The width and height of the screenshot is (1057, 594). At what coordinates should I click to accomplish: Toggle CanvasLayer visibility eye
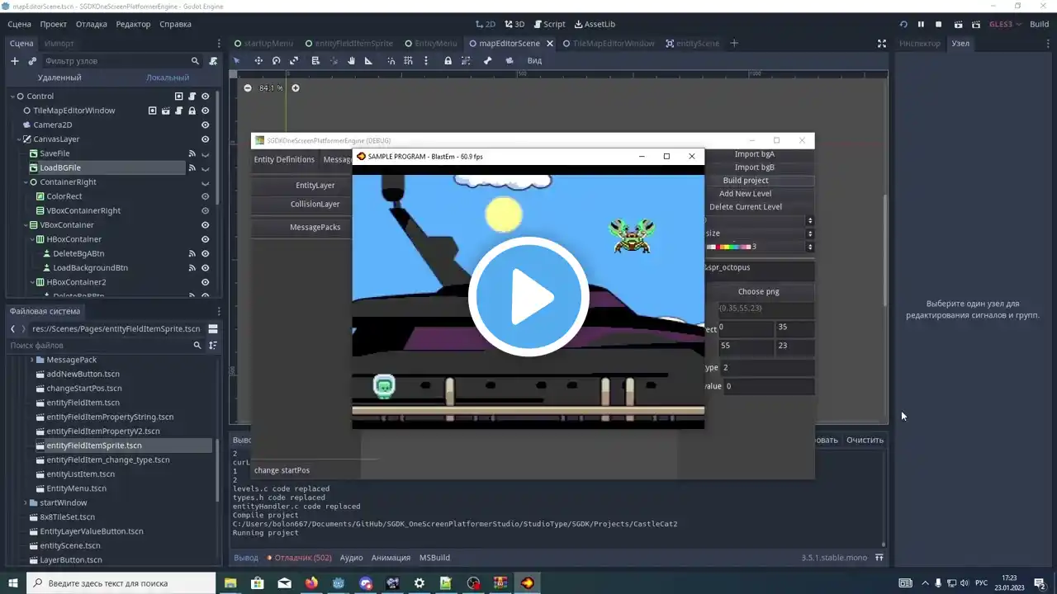click(206, 139)
